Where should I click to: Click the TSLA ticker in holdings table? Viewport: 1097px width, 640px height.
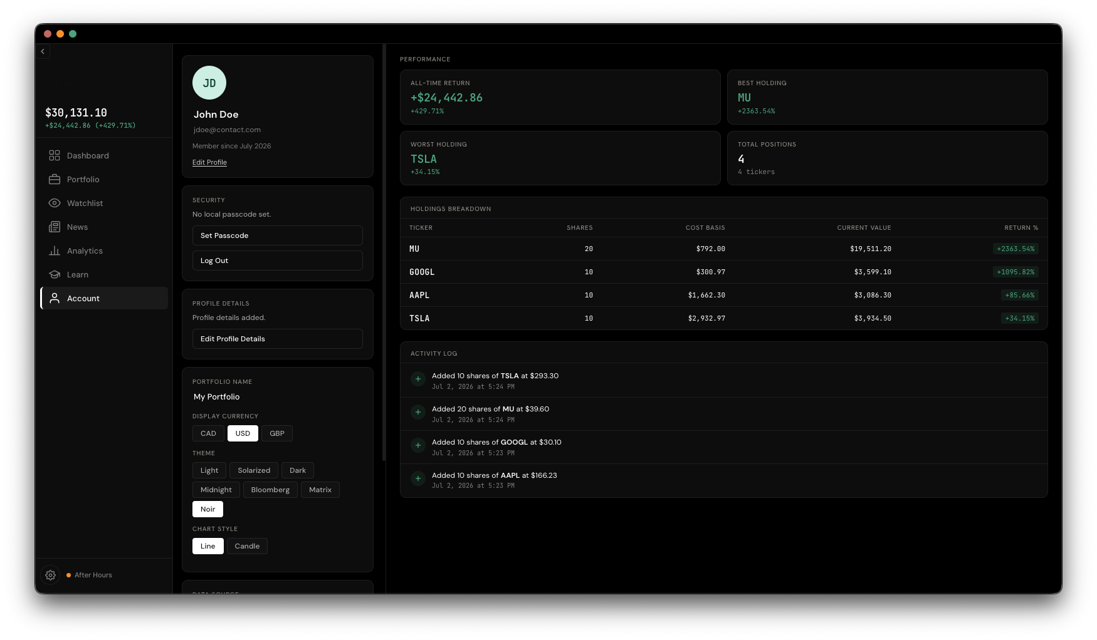pyautogui.click(x=419, y=318)
